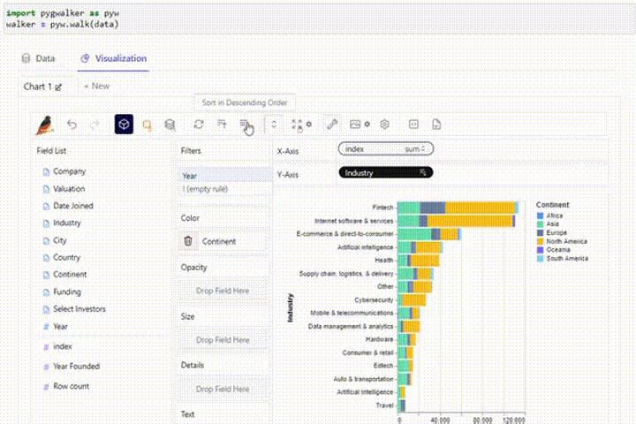Click Europe legend color swatch
Viewport: 636px width, 424px height.
pyautogui.click(x=540, y=233)
